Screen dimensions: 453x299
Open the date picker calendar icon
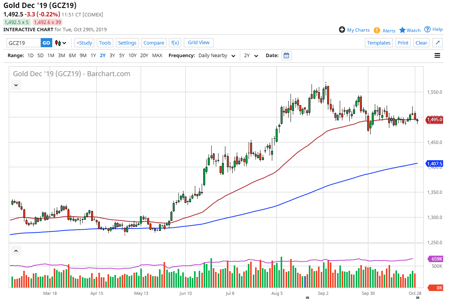287,56
